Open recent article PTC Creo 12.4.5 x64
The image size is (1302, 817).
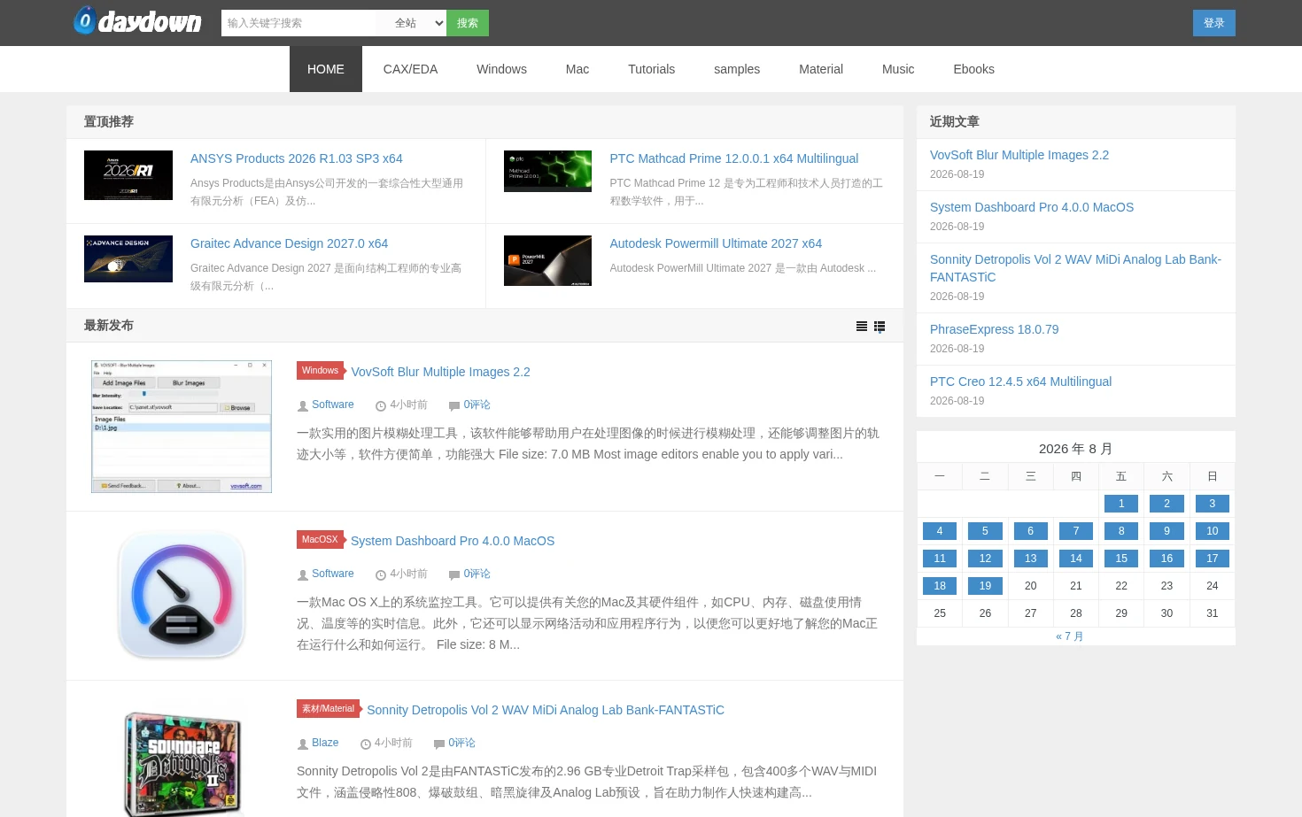[1020, 382]
